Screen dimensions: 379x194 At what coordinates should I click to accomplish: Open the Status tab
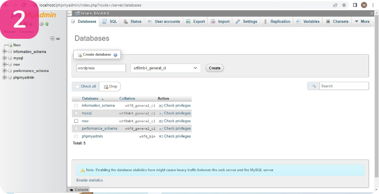coord(132,22)
